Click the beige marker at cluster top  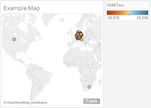79,32
